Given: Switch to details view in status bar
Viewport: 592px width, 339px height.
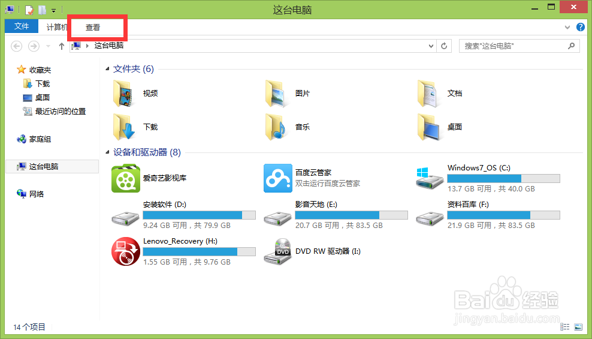Looking at the screenshot, I should (565, 327).
